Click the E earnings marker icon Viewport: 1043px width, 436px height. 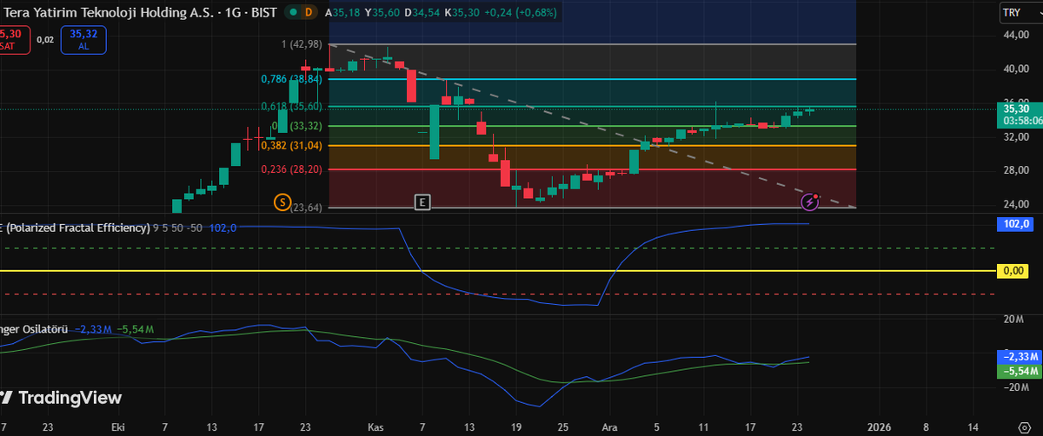(x=422, y=202)
